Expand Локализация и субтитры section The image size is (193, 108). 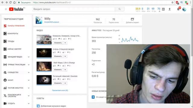[x=29, y=96]
